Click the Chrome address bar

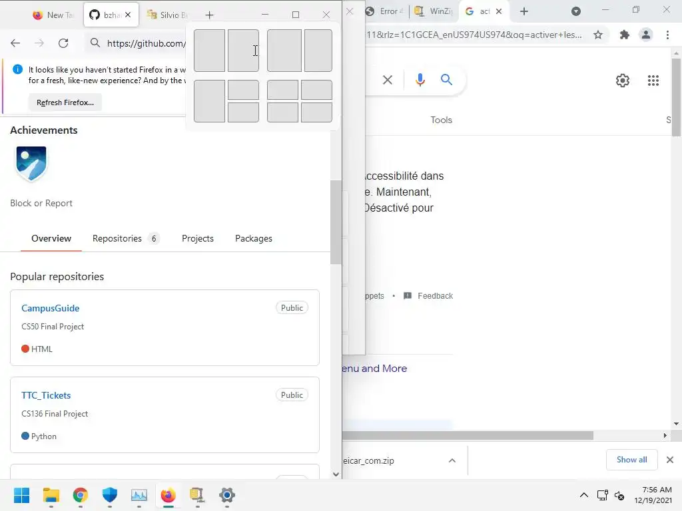pyautogui.click(x=474, y=35)
